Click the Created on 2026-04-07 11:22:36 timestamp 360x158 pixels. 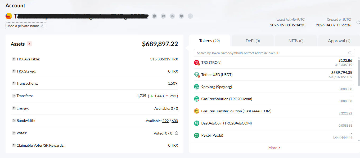(x=334, y=25)
